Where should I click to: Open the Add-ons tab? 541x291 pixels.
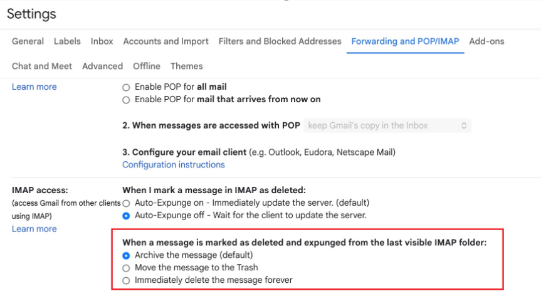click(x=486, y=41)
